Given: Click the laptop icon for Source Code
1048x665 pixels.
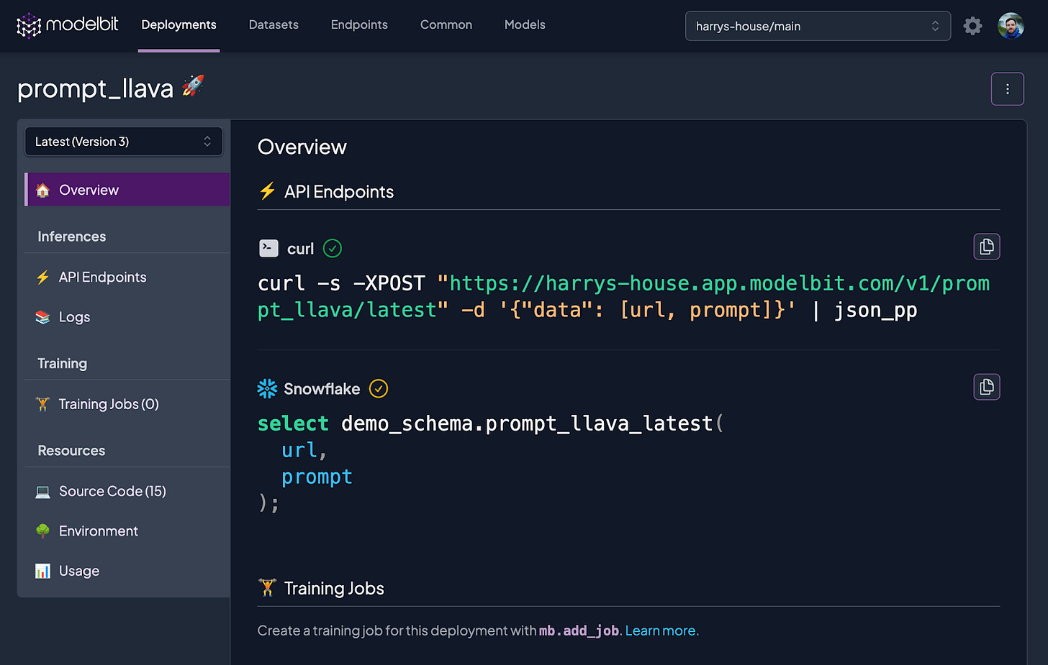Looking at the screenshot, I should pos(43,492).
